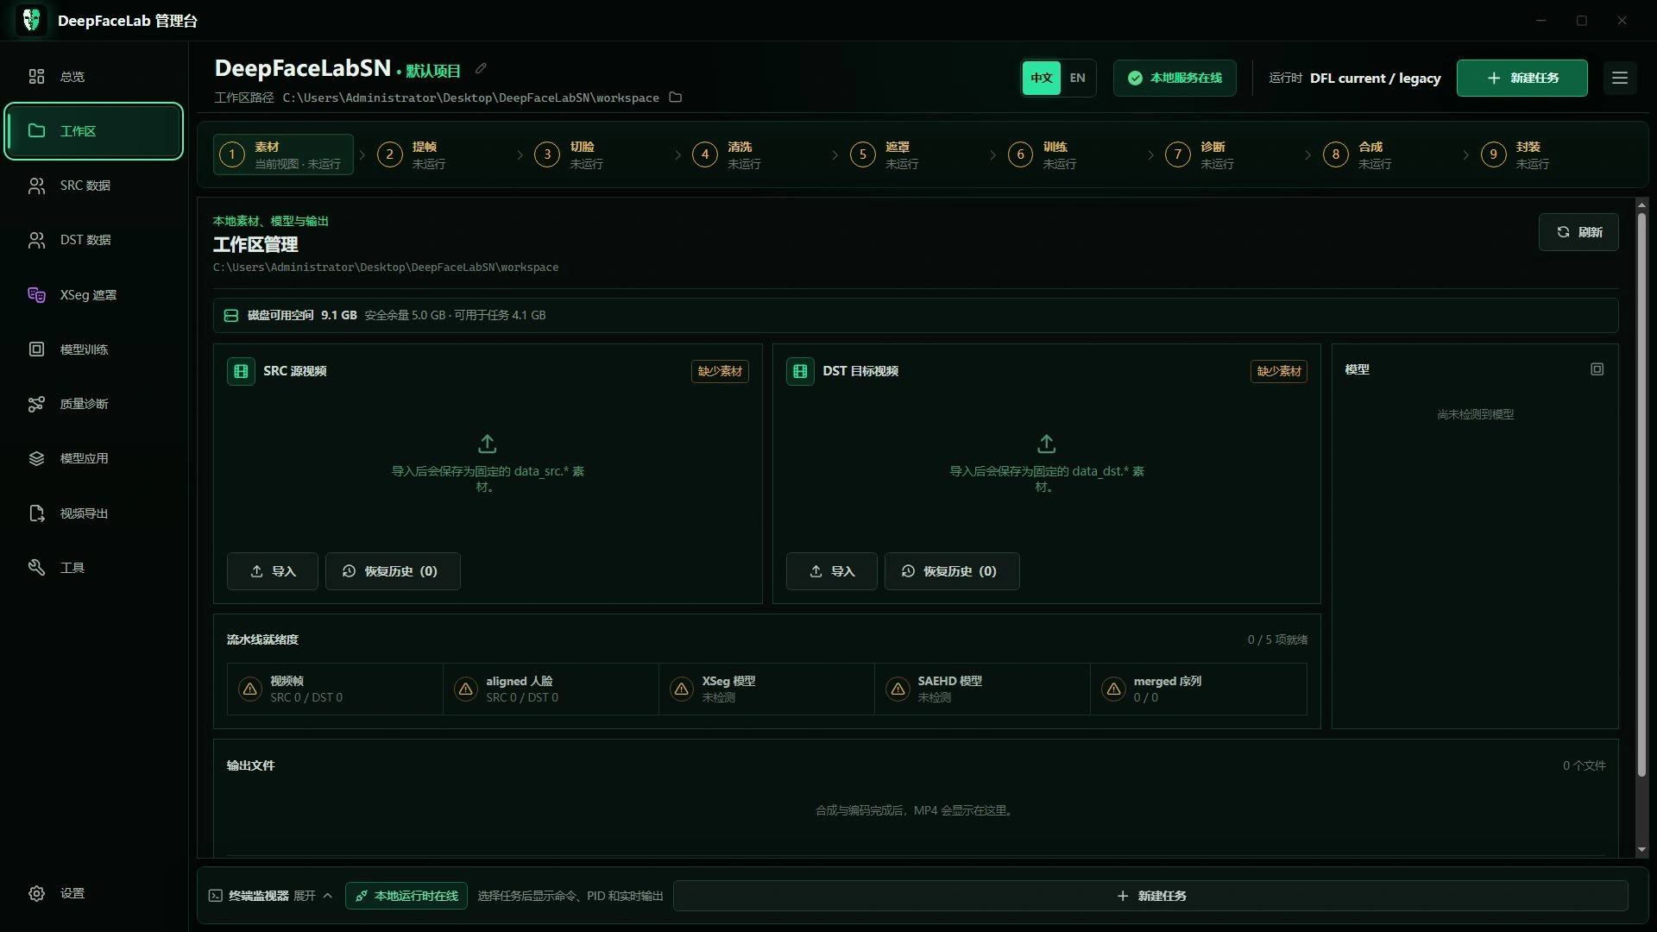Click the 新建任务 button in the header
This screenshot has height=932, width=1657.
tap(1522, 78)
